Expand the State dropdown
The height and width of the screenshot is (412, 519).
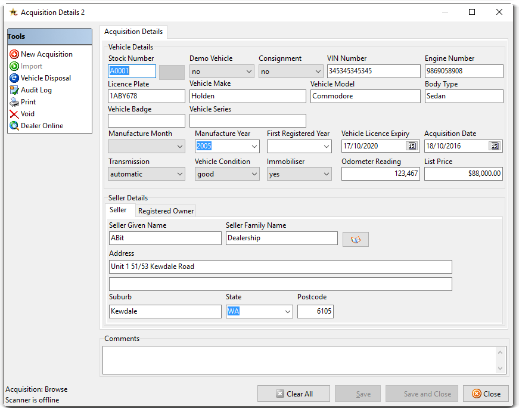[x=288, y=312]
